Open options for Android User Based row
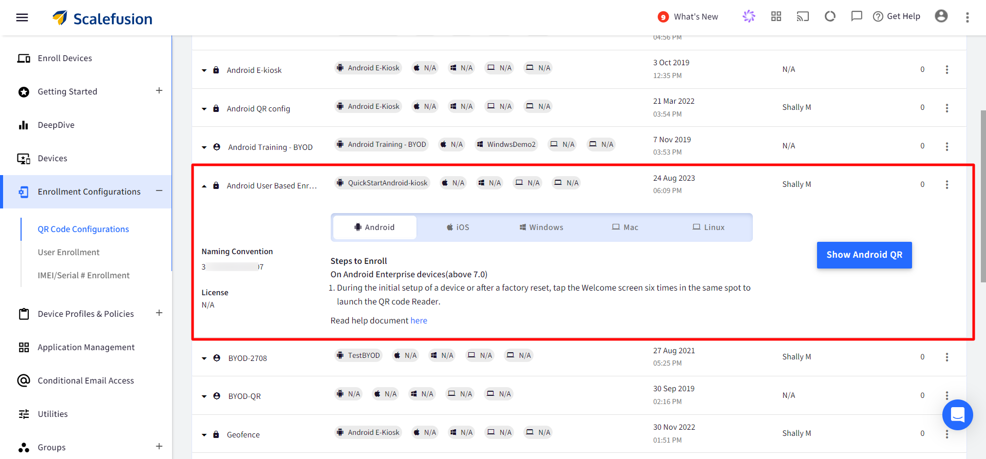Viewport: 986px width, 459px height. pyautogui.click(x=947, y=184)
